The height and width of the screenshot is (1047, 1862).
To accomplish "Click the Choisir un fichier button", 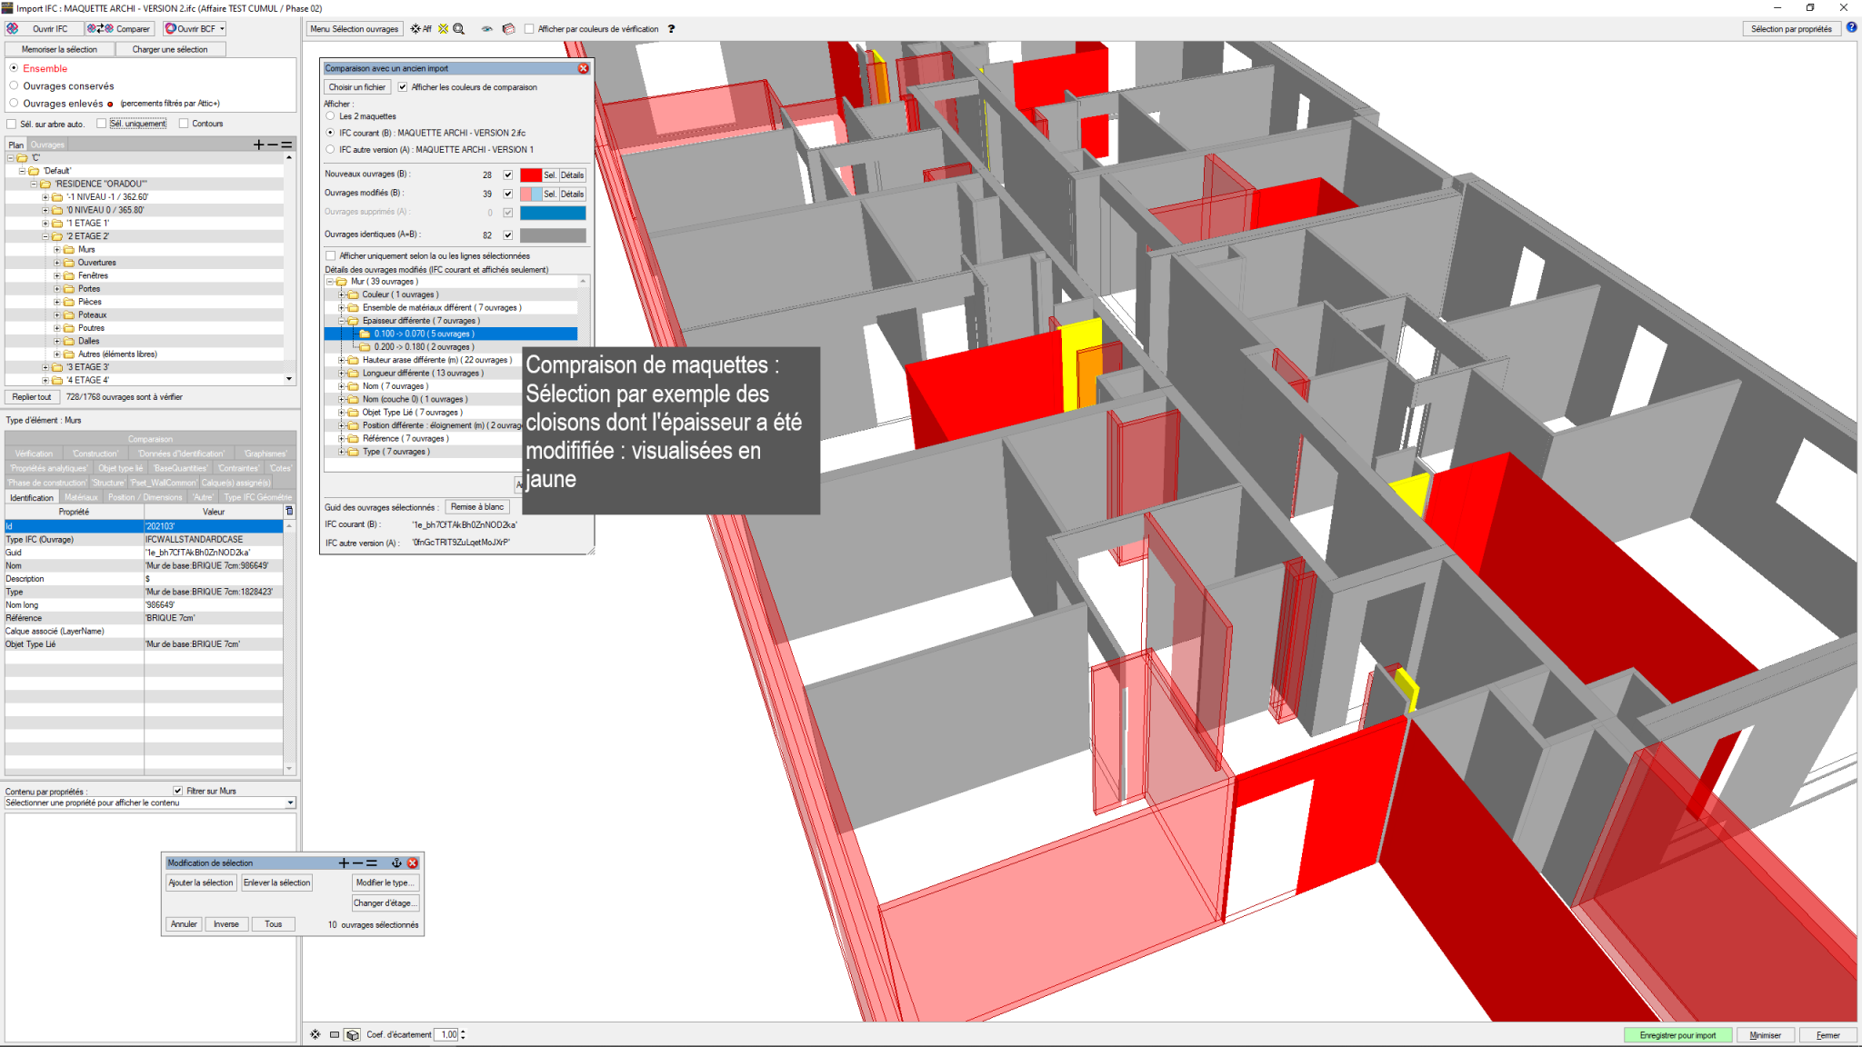I will coord(356,87).
